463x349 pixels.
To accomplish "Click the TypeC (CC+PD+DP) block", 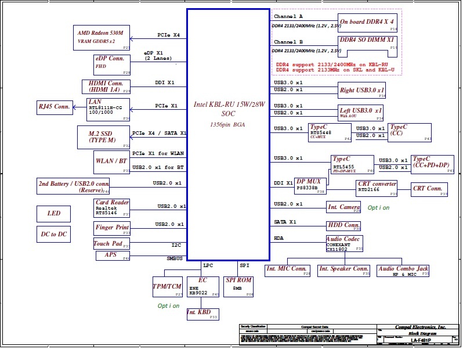I will click(432, 164).
